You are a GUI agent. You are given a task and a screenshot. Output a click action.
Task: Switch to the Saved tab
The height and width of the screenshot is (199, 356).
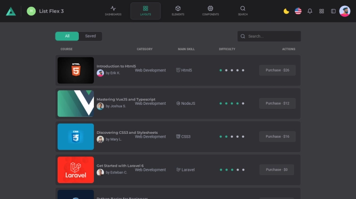point(90,36)
